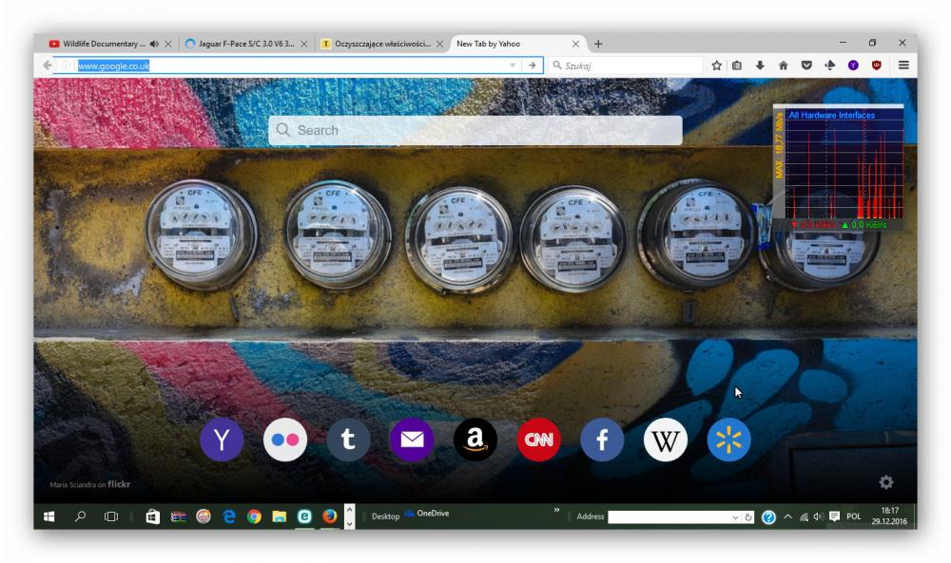Open the Flickr shortcut tile
951x563 pixels.
[x=285, y=440]
